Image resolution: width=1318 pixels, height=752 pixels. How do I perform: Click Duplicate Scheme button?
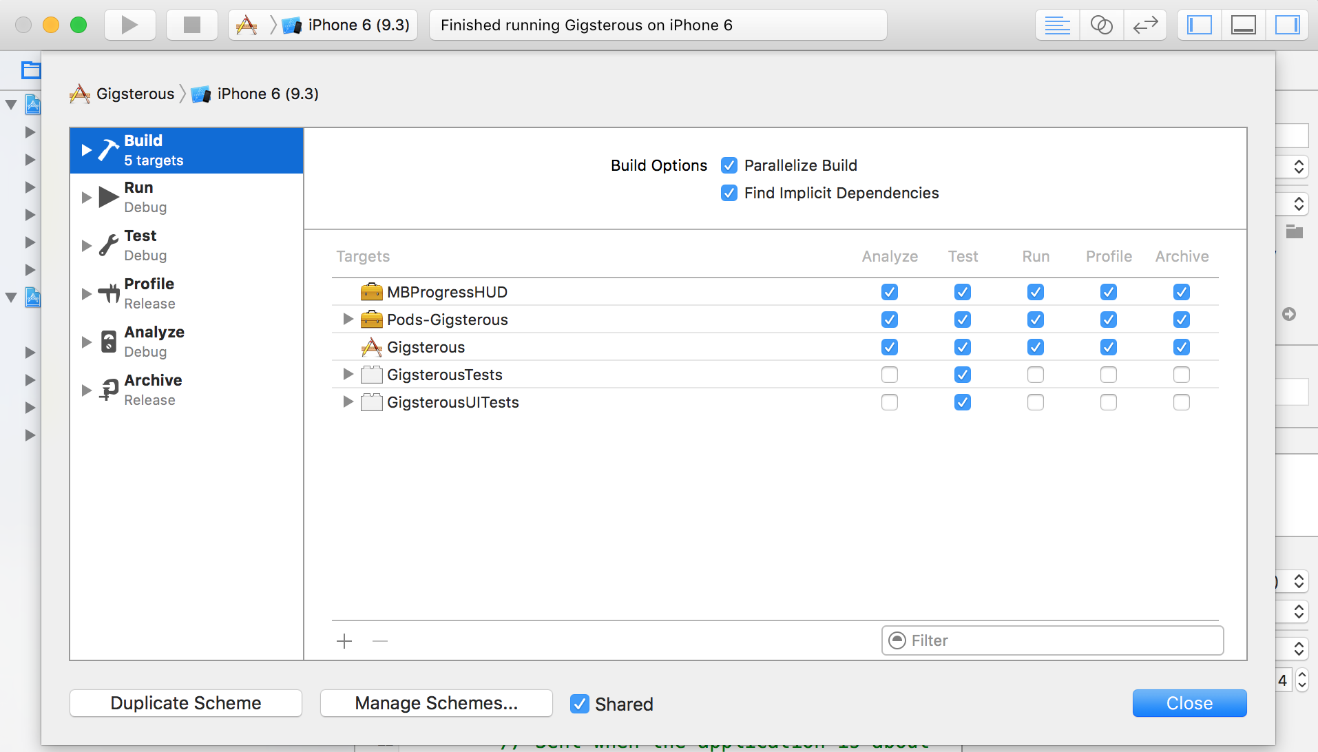[x=186, y=703]
